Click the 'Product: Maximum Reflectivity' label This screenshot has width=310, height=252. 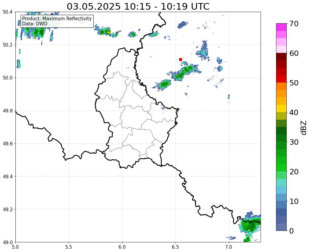(x=57, y=18)
